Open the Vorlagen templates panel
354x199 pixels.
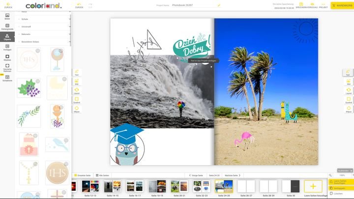coord(7,47)
